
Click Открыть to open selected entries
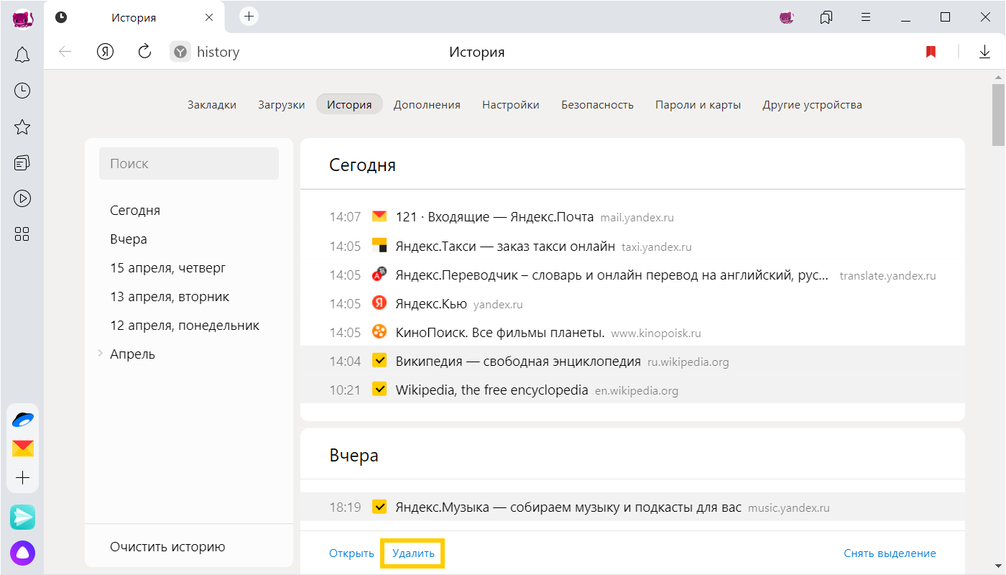tap(351, 553)
